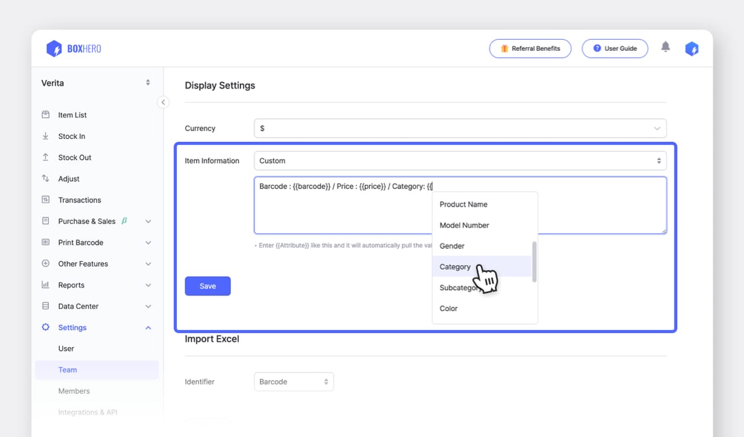744x437 pixels.
Task: Select the Adjust inventory icon
Action: [x=45, y=179]
